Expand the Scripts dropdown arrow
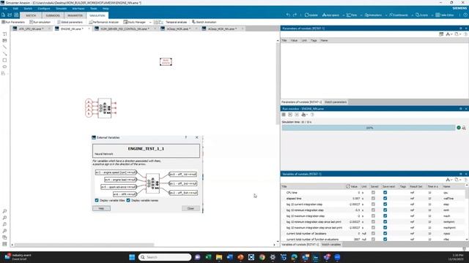 coord(432,15)
